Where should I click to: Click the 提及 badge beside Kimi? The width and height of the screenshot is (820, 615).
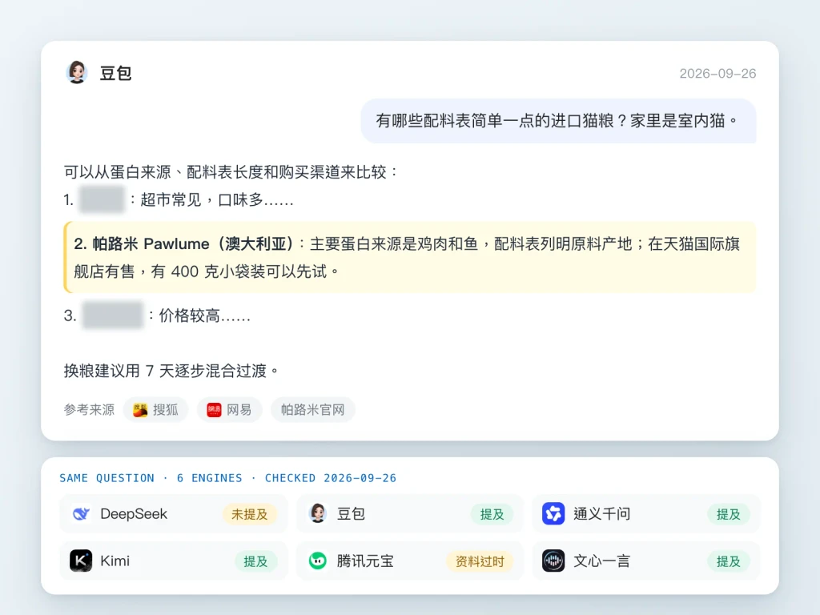tap(255, 561)
